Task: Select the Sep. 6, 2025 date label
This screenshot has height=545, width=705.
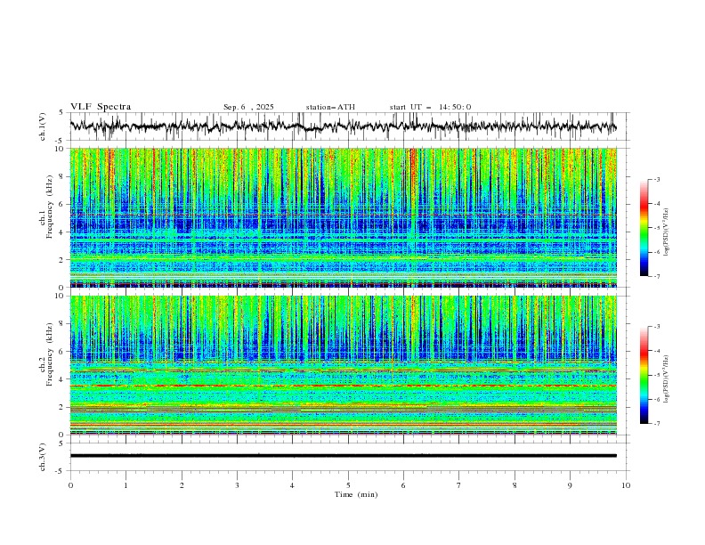Action: [x=248, y=107]
